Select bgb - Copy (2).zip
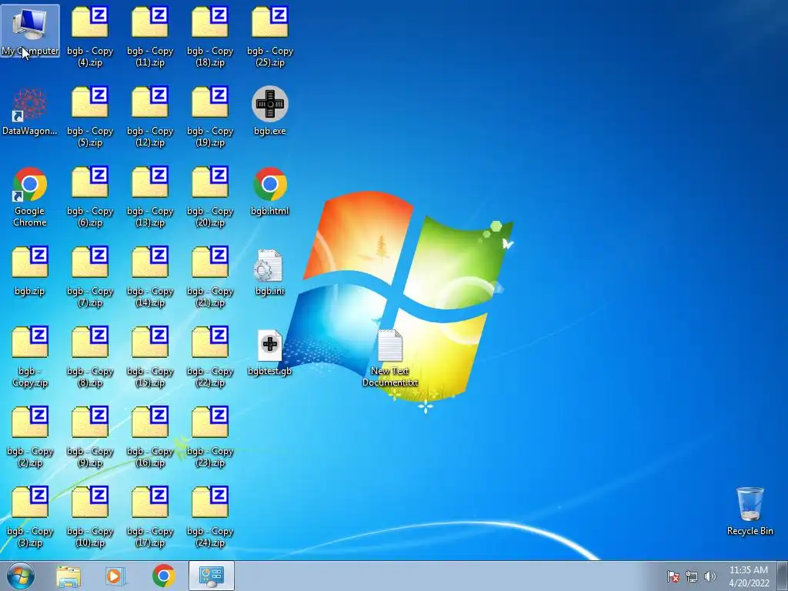 [30, 437]
